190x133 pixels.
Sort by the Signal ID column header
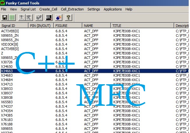[14, 26]
